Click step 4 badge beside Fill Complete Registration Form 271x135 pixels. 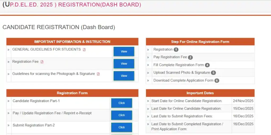[207, 65]
